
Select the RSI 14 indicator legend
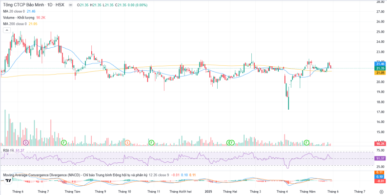click(9, 150)
